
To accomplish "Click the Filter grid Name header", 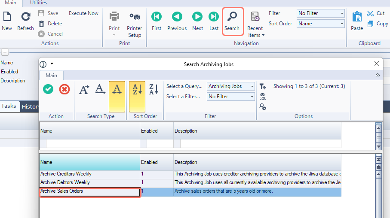I will pos(89,131).
